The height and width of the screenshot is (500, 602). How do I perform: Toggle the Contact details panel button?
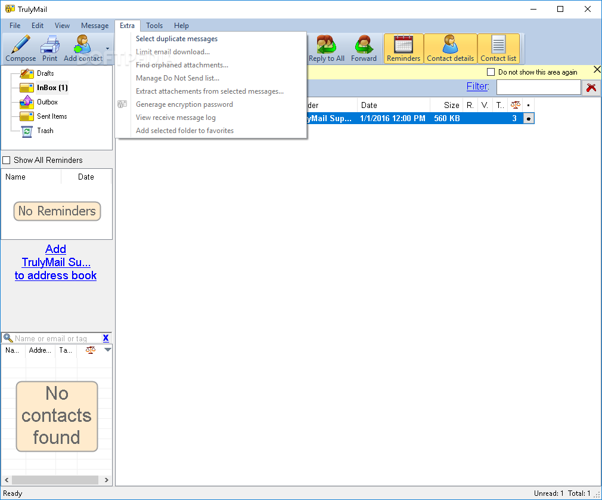click(x=451, y=48)
